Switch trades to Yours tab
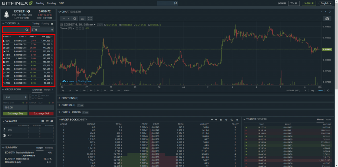Image resolution: width=338 pixels, height=167 pixels. pos(328,119)
